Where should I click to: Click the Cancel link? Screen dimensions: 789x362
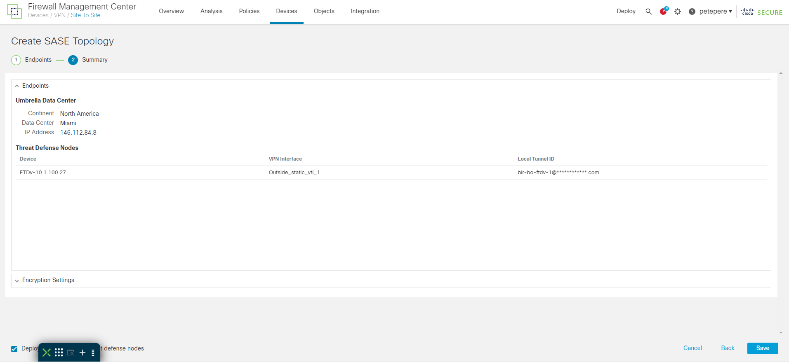[692, 348]
